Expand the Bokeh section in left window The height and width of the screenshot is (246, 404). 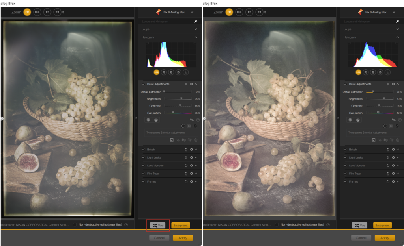(196, 149)
